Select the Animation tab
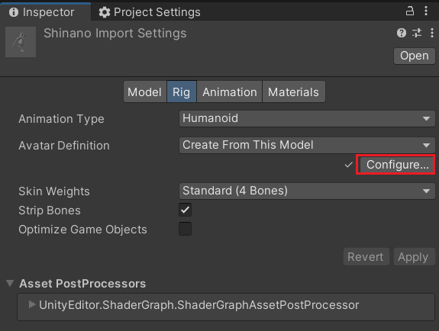This screenshot has width=439, height=331. point(230,92)
